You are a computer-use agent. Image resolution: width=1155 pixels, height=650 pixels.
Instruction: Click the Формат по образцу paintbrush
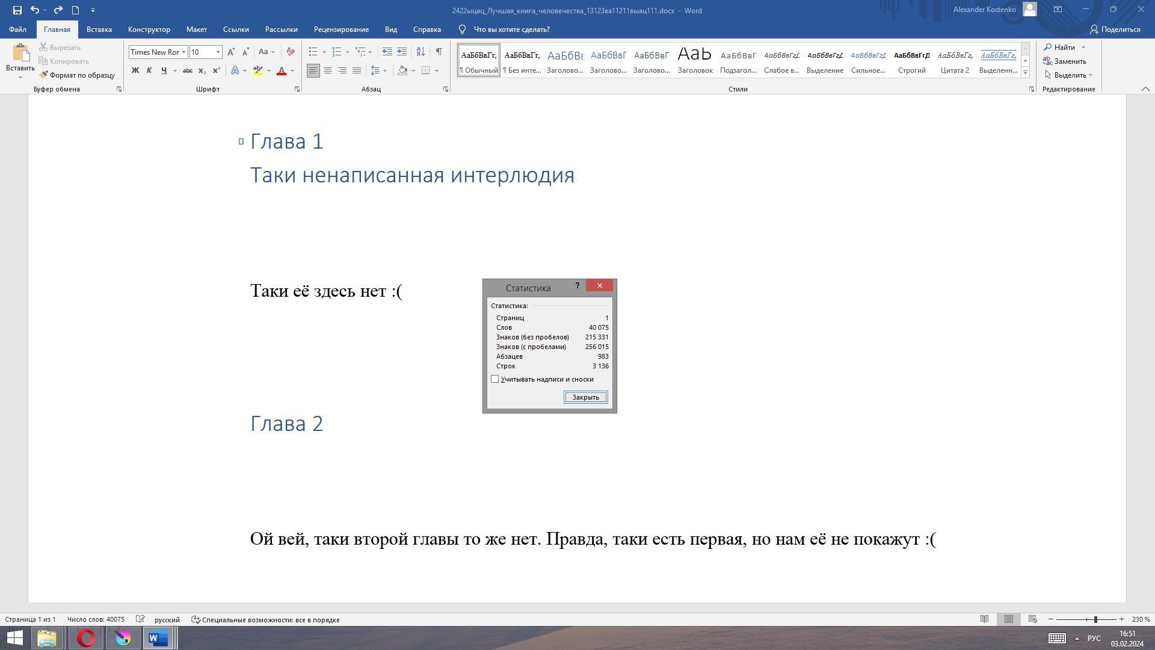click(77, 75)
